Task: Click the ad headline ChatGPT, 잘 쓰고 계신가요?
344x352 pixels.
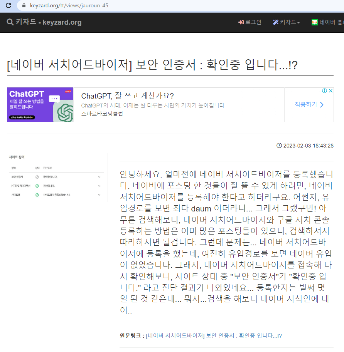Action: pos(127,96)
